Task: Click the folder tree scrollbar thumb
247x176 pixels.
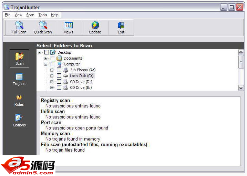Action: pos(241,62)
